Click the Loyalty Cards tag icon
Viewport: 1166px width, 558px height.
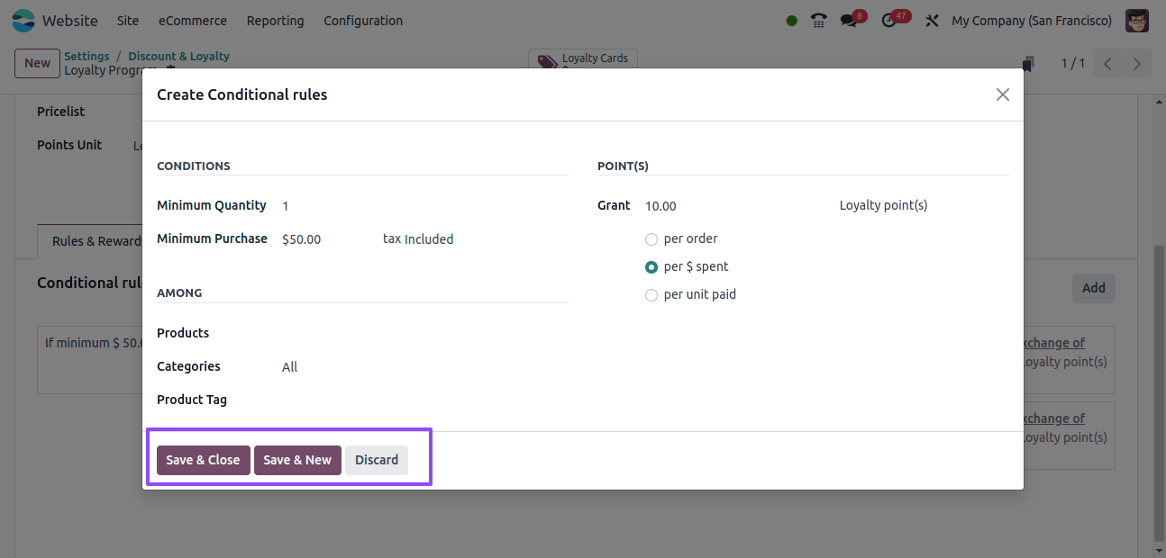547,62
